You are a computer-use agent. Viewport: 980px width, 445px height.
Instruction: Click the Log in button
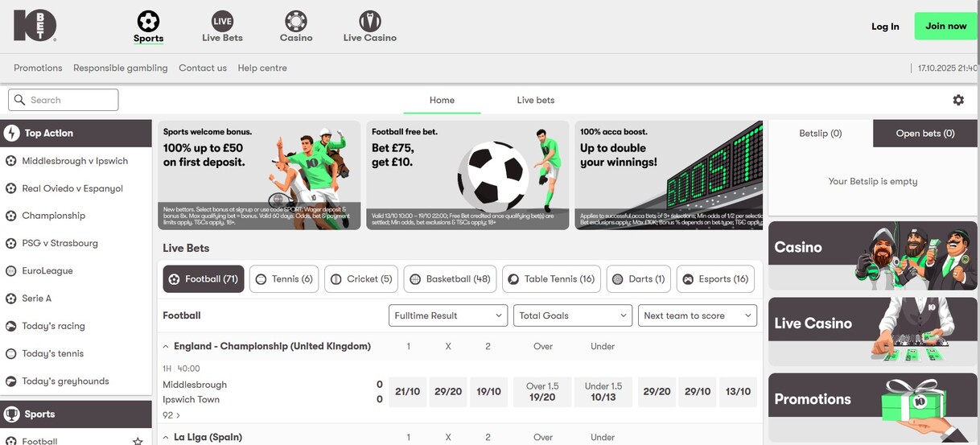click(x=885, y=27)
